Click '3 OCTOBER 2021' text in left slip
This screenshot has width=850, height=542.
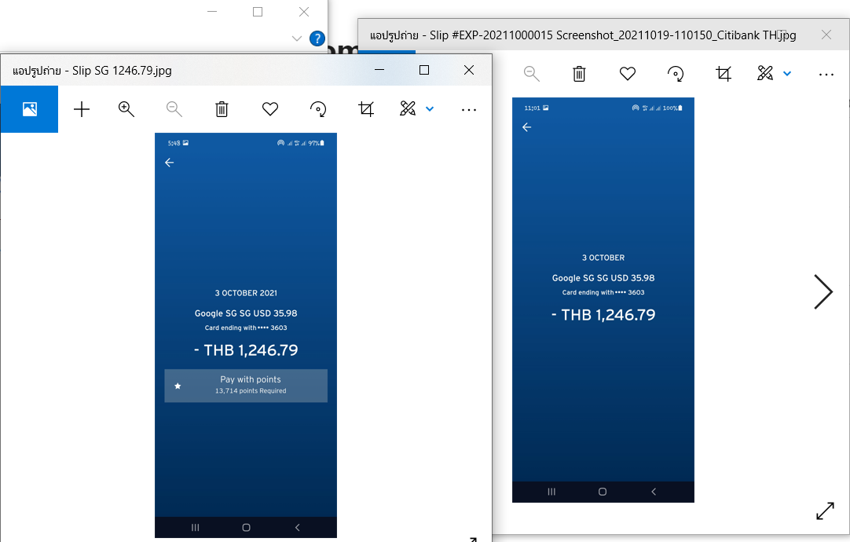[x=246, y=293]
